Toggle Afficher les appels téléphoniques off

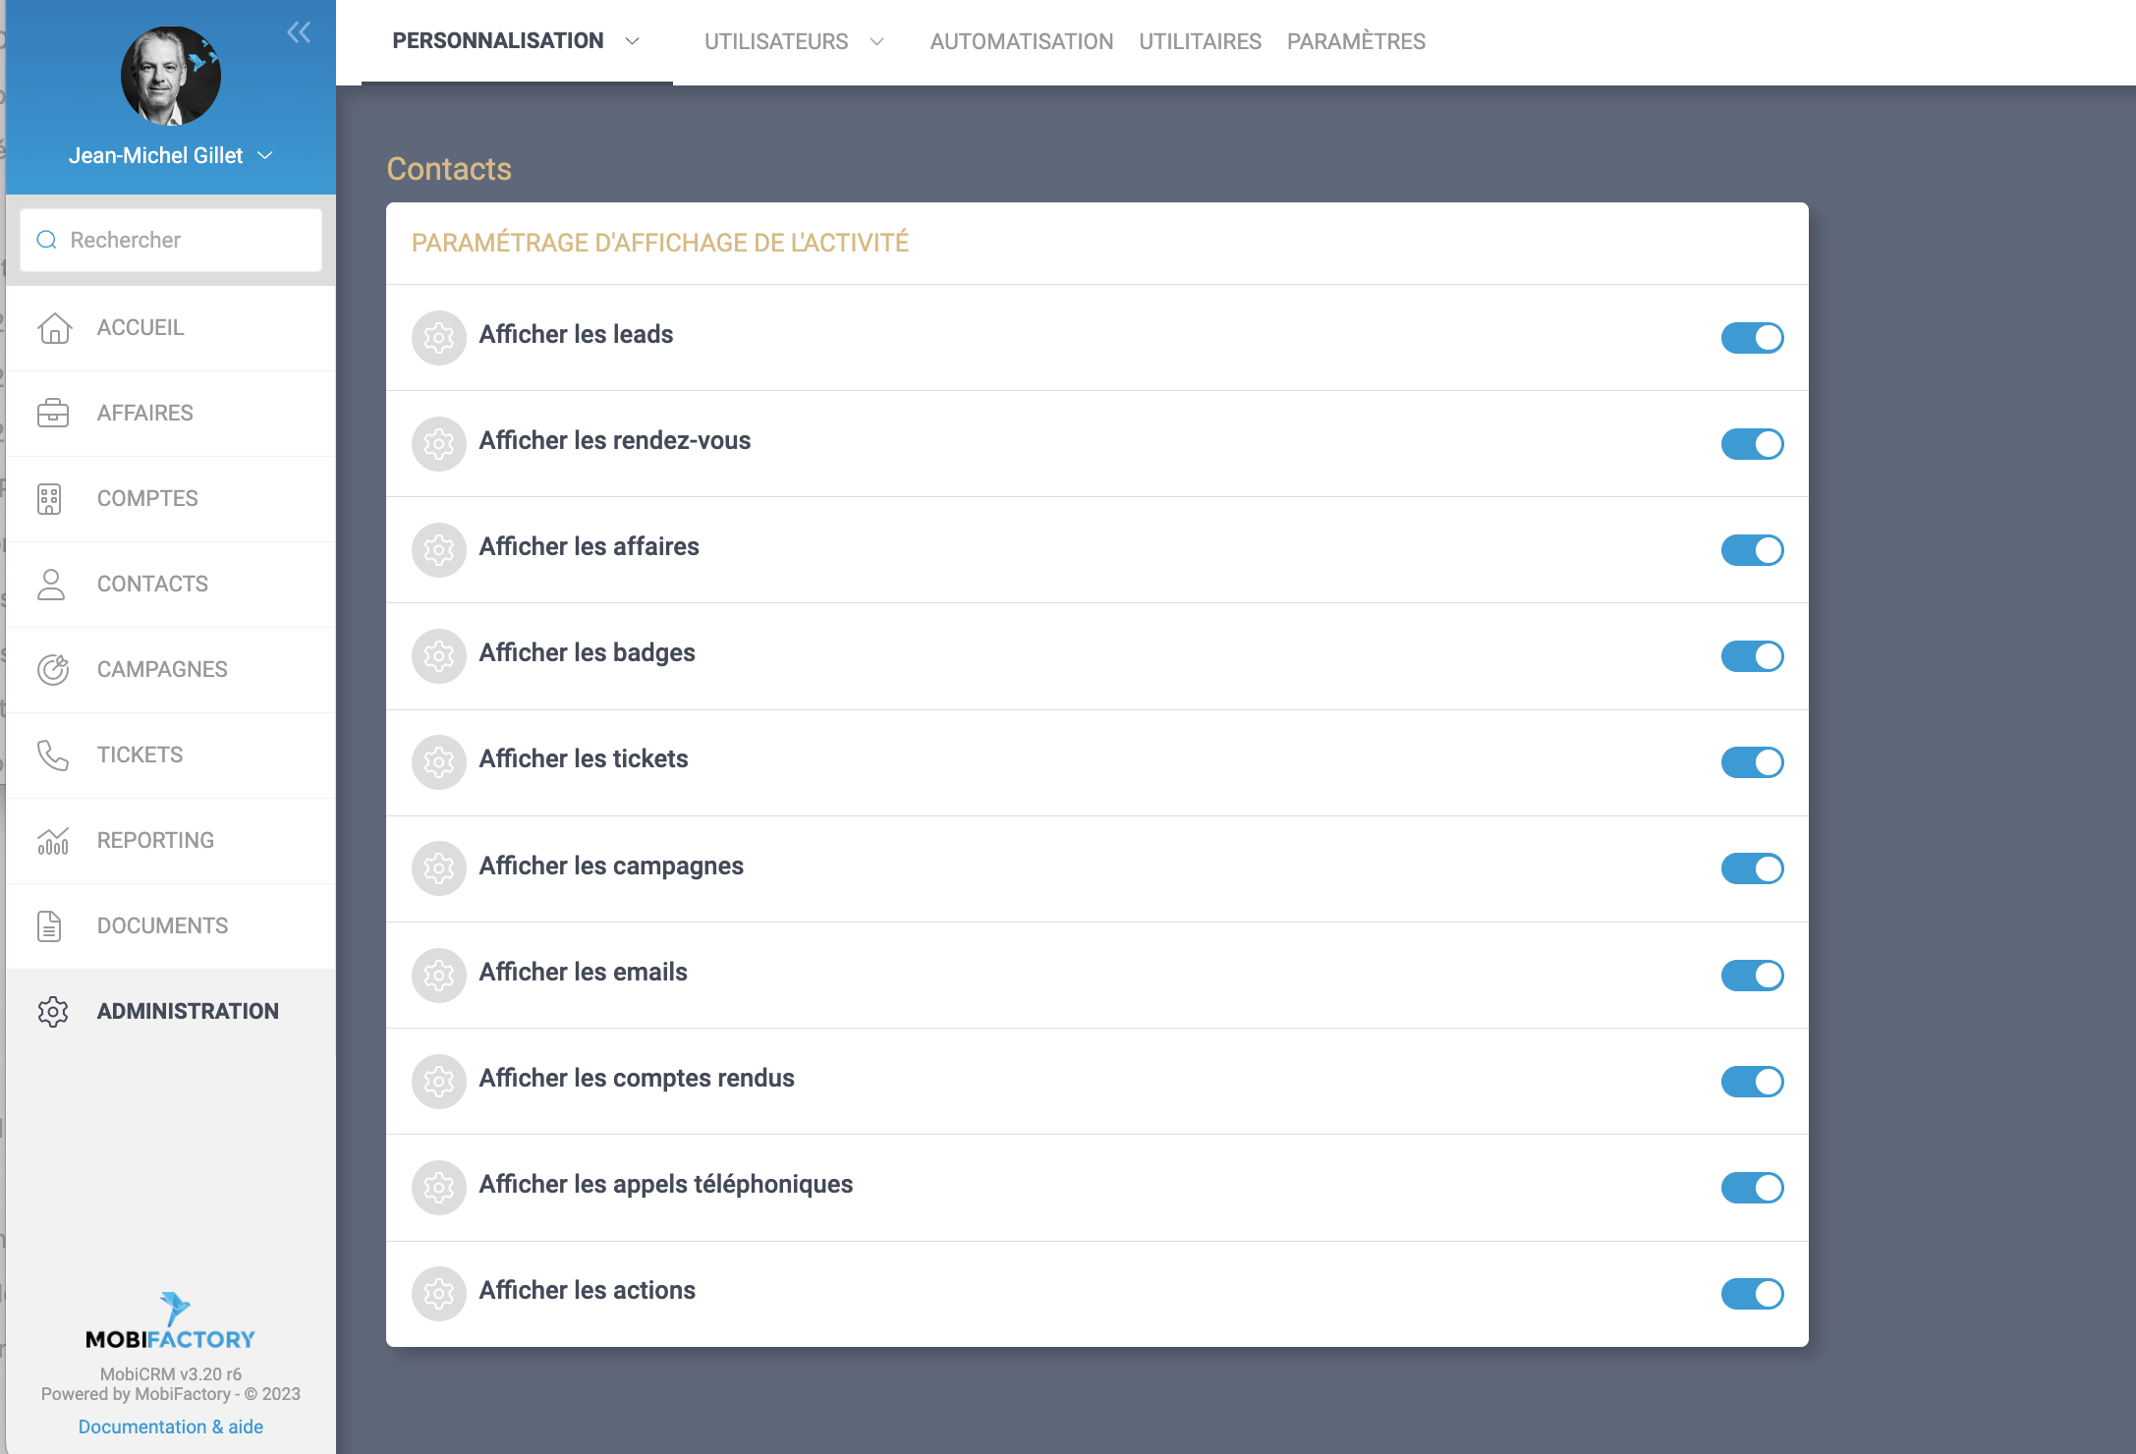1752,1188
